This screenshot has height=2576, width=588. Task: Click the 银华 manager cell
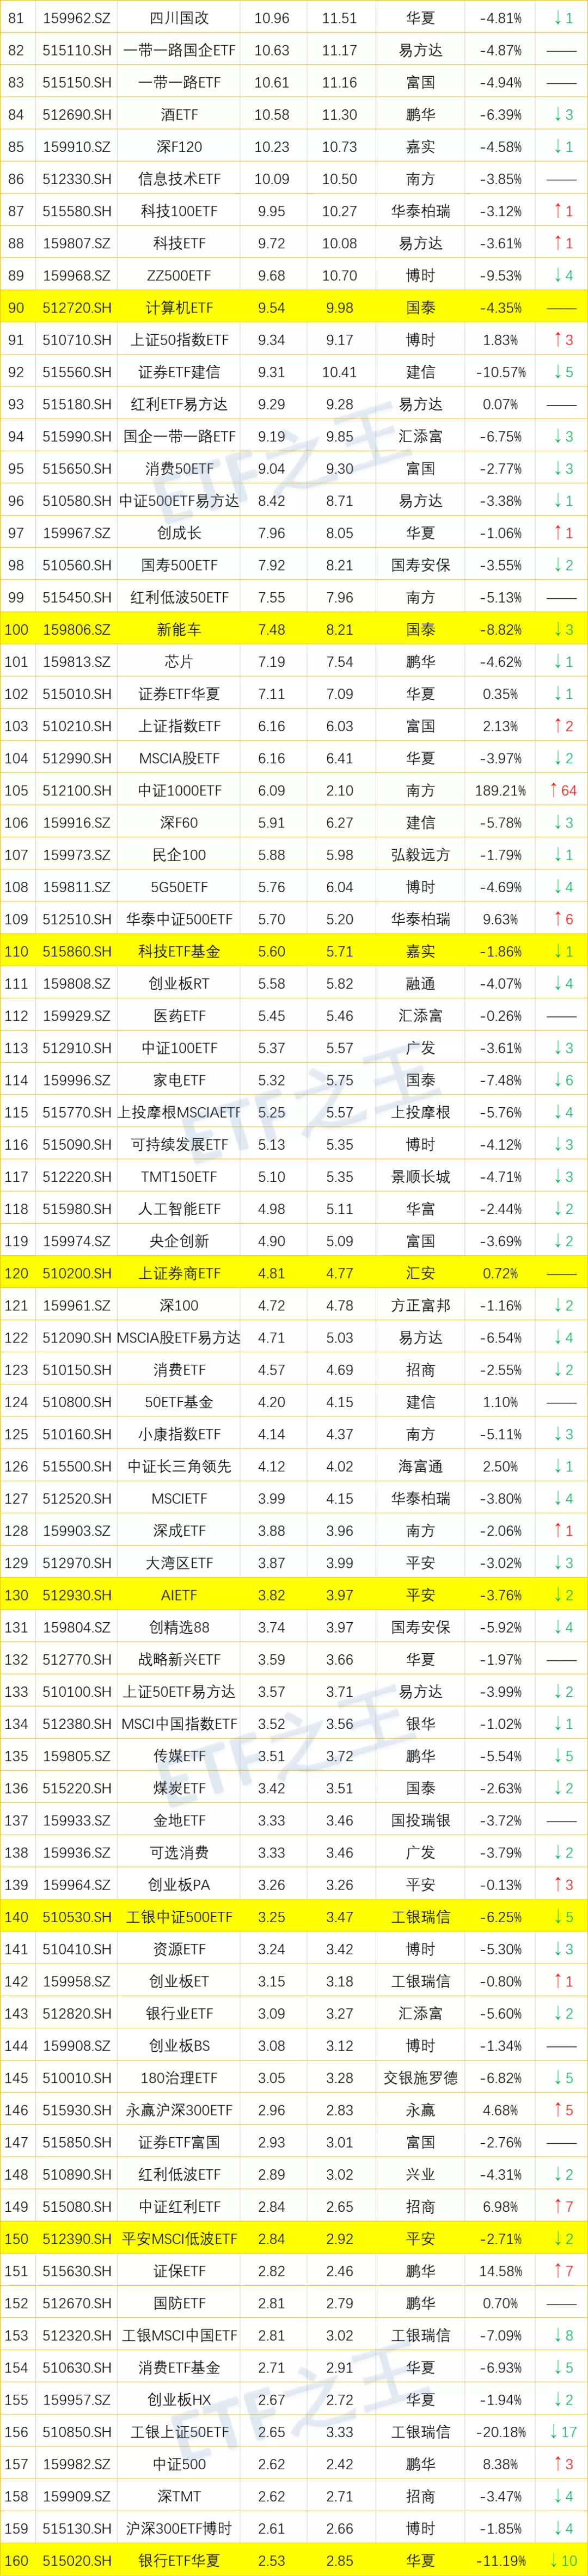(x=420, y=1723)
